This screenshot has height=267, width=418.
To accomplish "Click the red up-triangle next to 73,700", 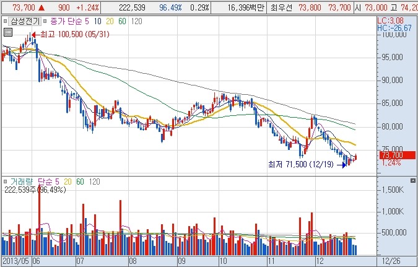I will click(41, 7).
